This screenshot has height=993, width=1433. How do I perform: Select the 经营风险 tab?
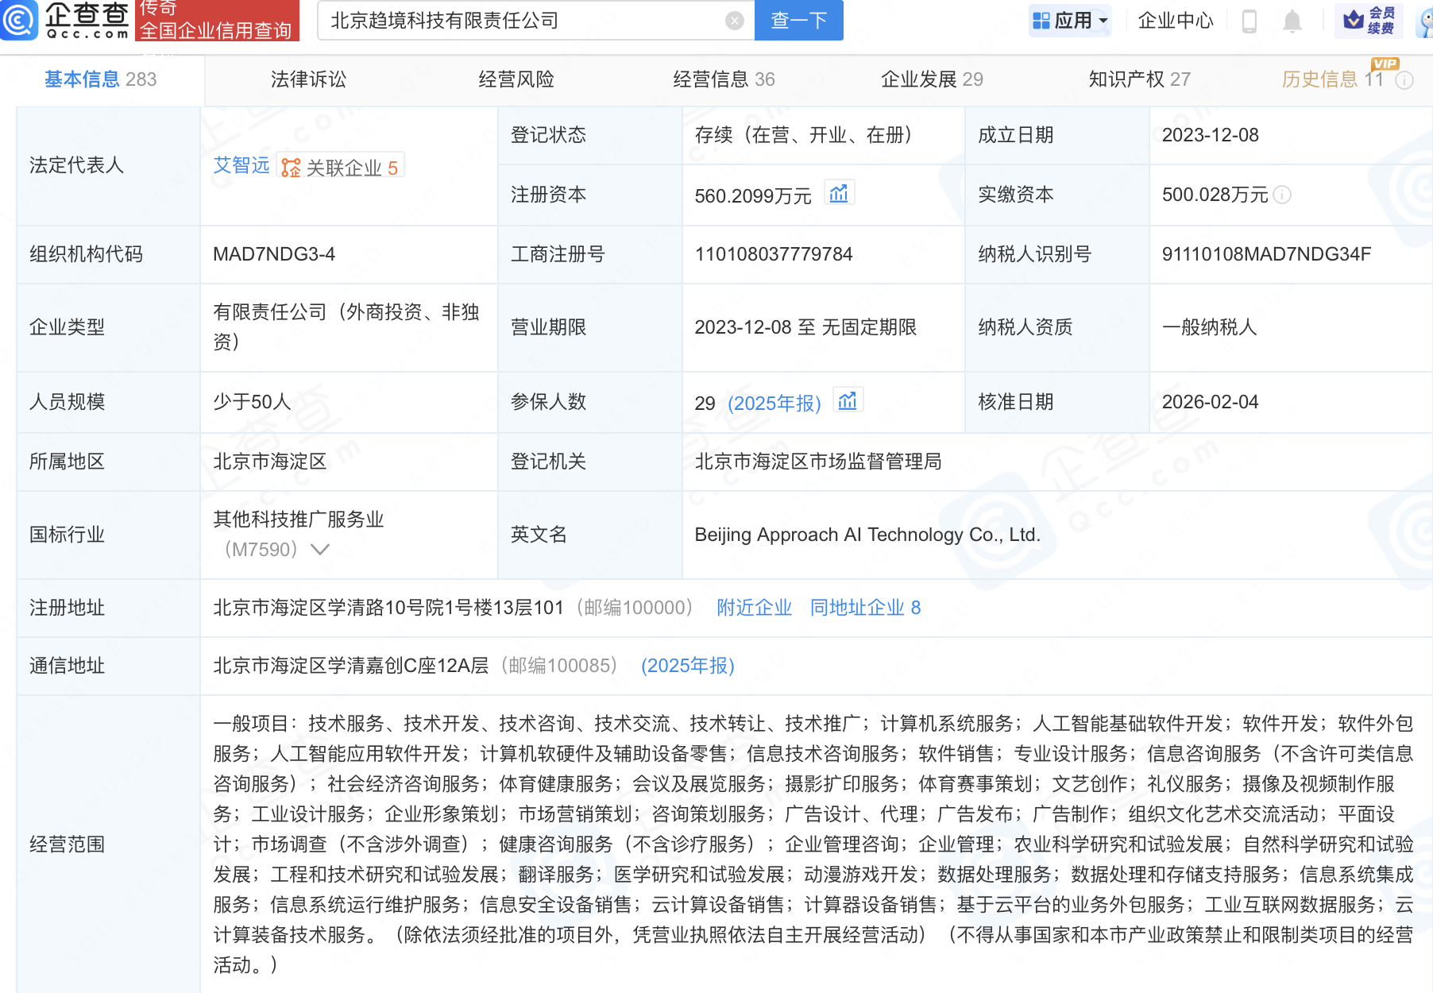(x=516, y=79)
